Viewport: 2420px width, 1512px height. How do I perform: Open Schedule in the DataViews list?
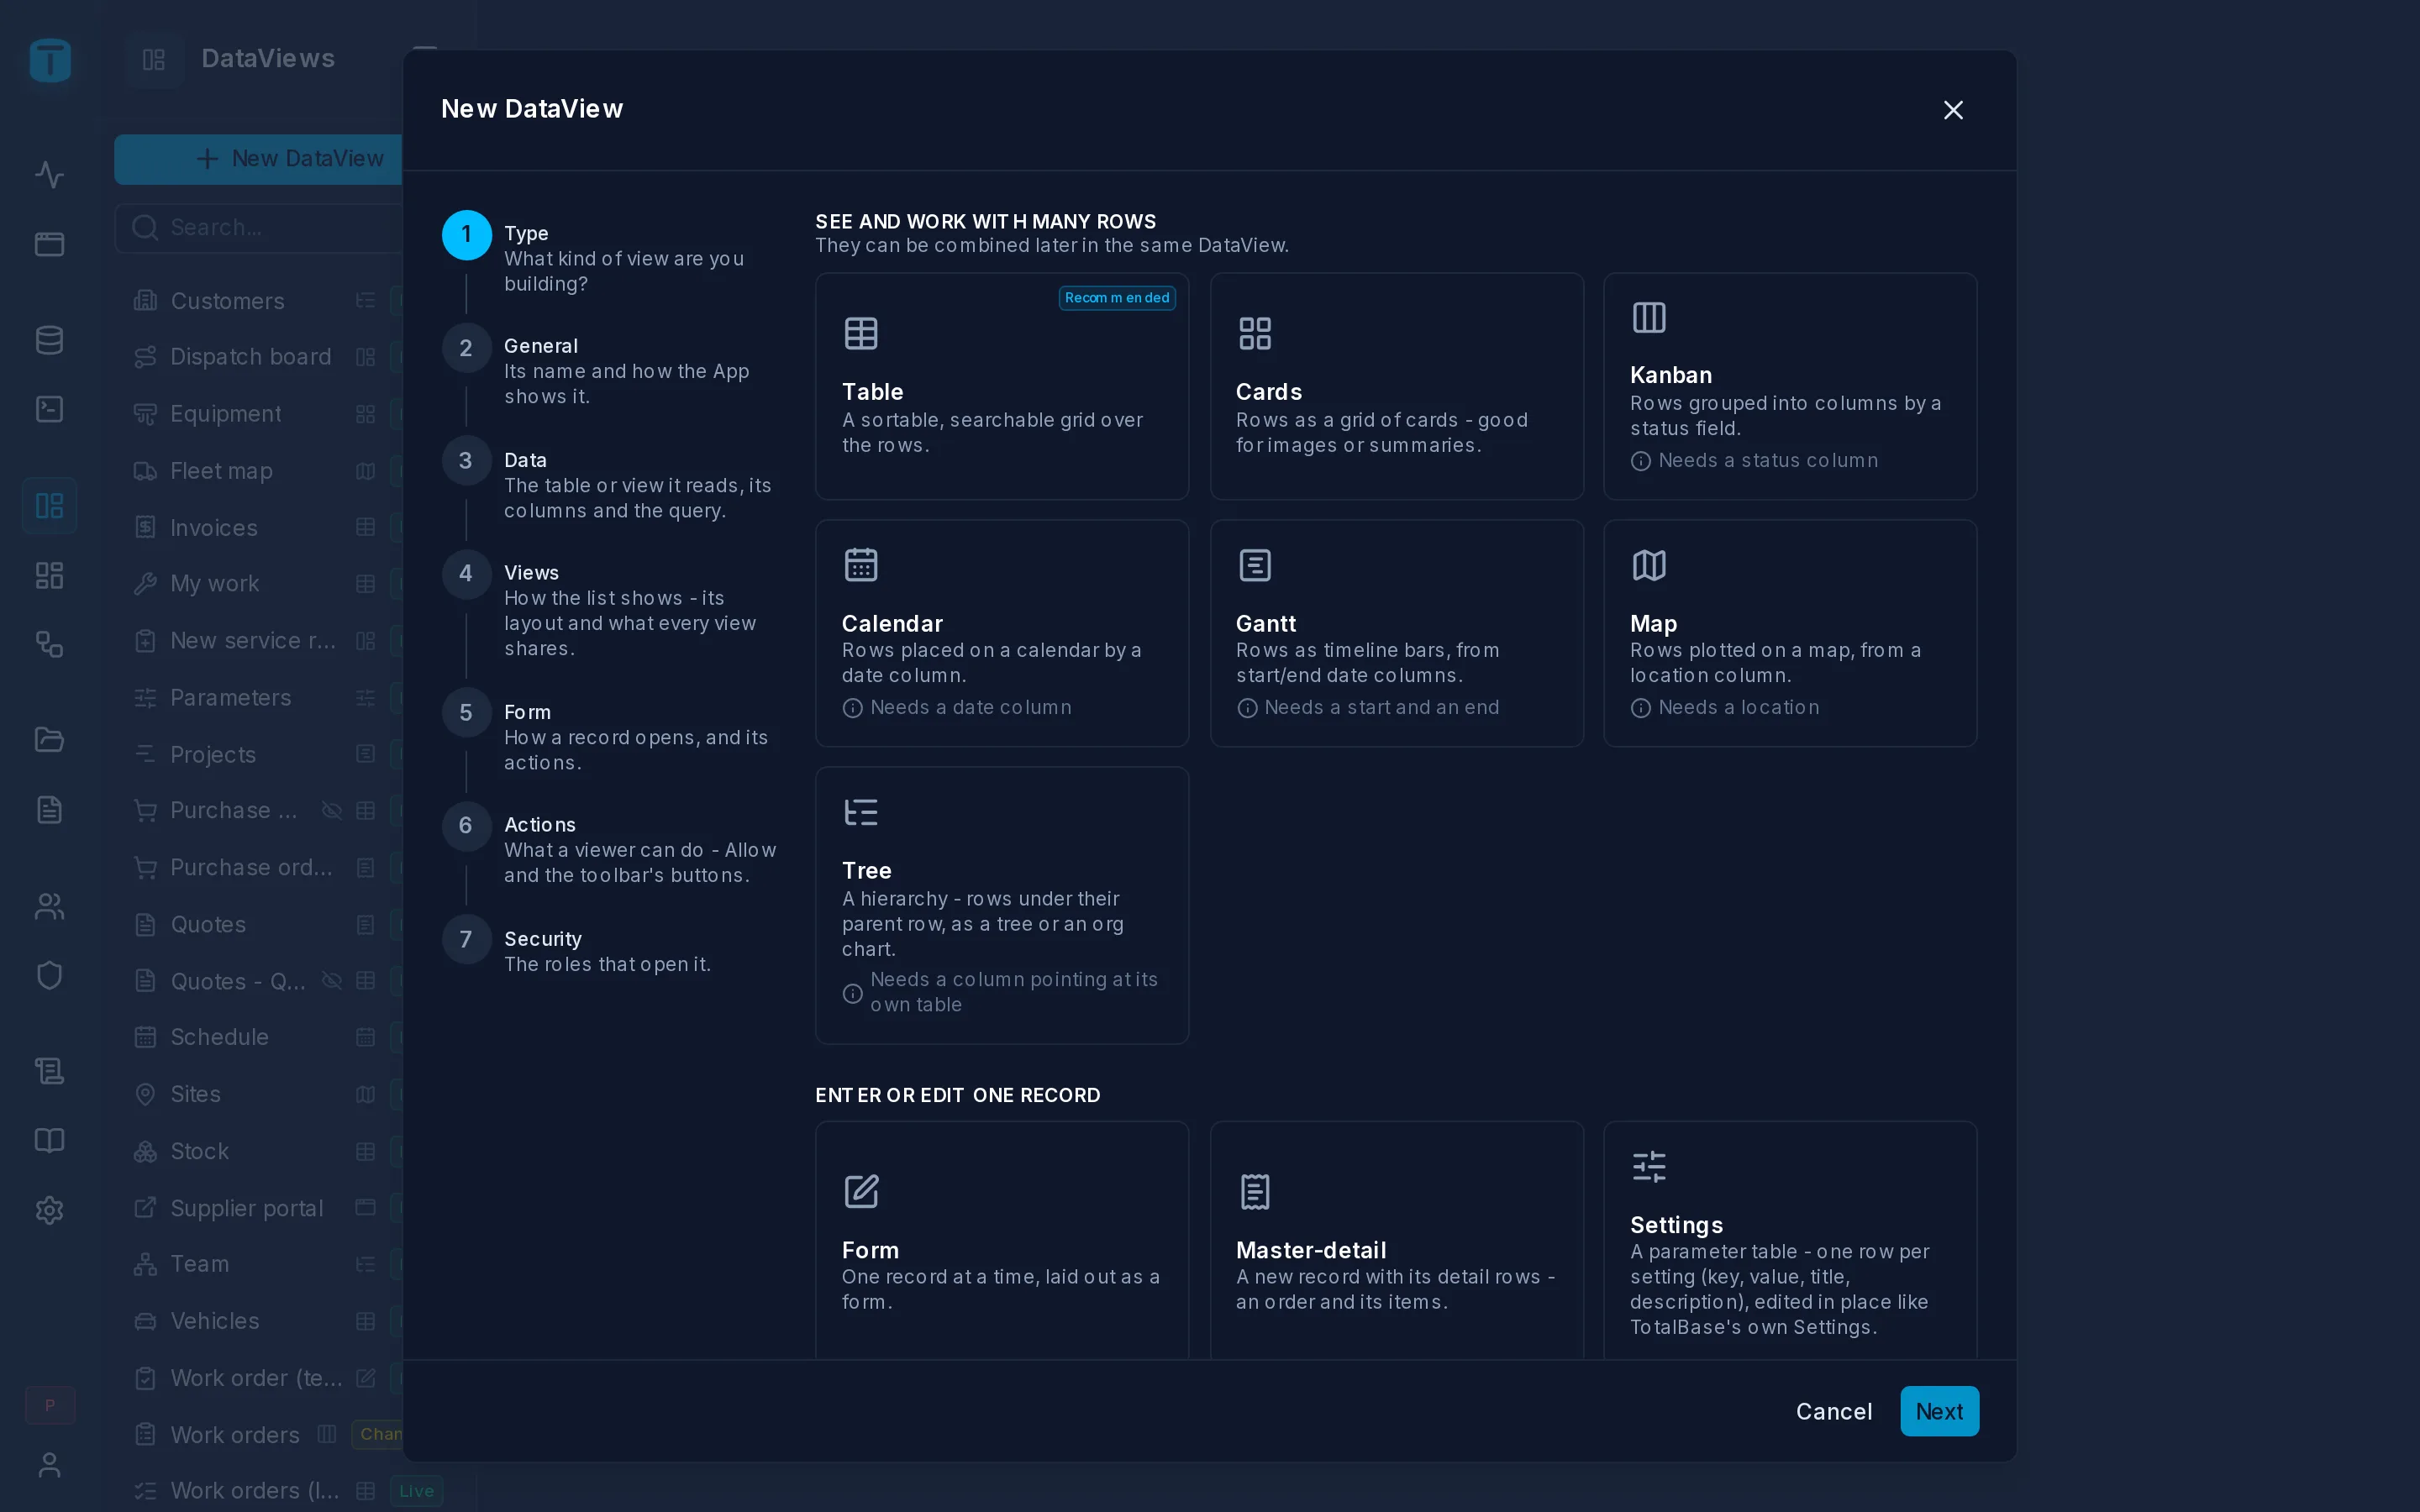(259, 1037)
